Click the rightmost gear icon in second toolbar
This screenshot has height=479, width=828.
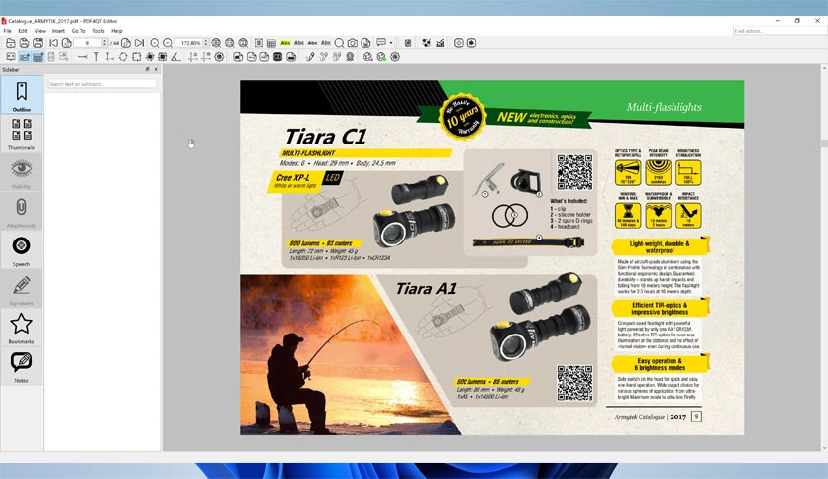(395, 57)
